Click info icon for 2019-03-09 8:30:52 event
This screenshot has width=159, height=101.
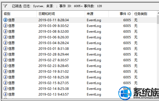point(5,26)
